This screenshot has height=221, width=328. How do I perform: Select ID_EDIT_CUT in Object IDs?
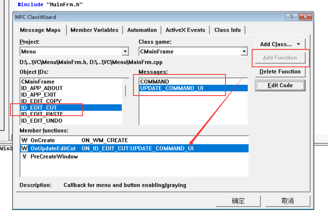tap(71, 108)
